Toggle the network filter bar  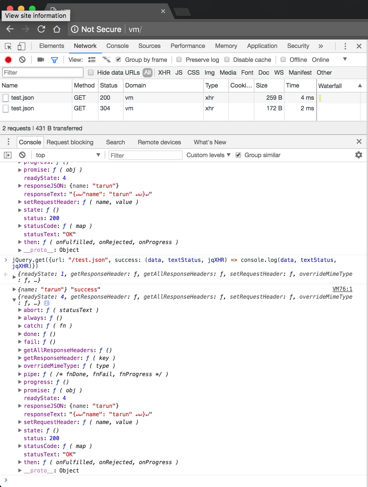point(55,60)
